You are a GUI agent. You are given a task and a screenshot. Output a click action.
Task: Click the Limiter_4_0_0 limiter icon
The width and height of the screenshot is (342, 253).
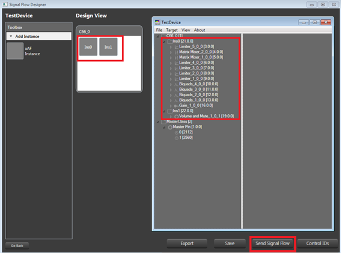pyautogui.click(x=177, y=63)
